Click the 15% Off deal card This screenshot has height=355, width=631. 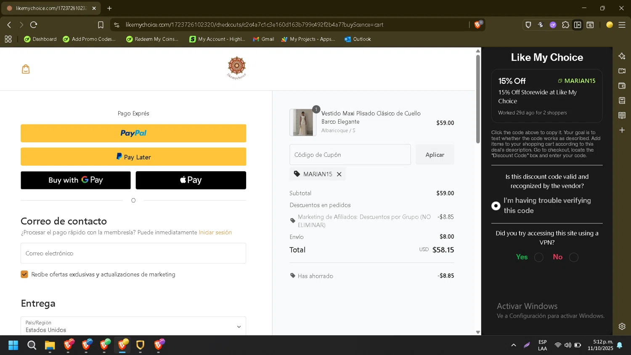coord(547,96)
